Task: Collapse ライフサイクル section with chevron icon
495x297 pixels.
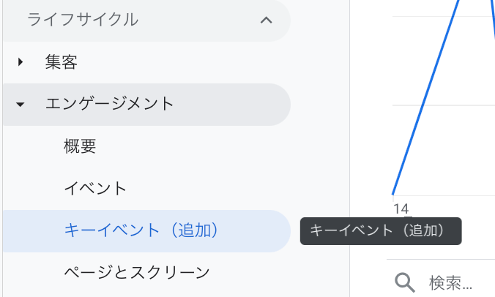Action: click(266, 20)
